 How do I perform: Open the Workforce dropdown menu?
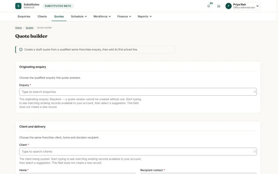click(x=102, y=17)
